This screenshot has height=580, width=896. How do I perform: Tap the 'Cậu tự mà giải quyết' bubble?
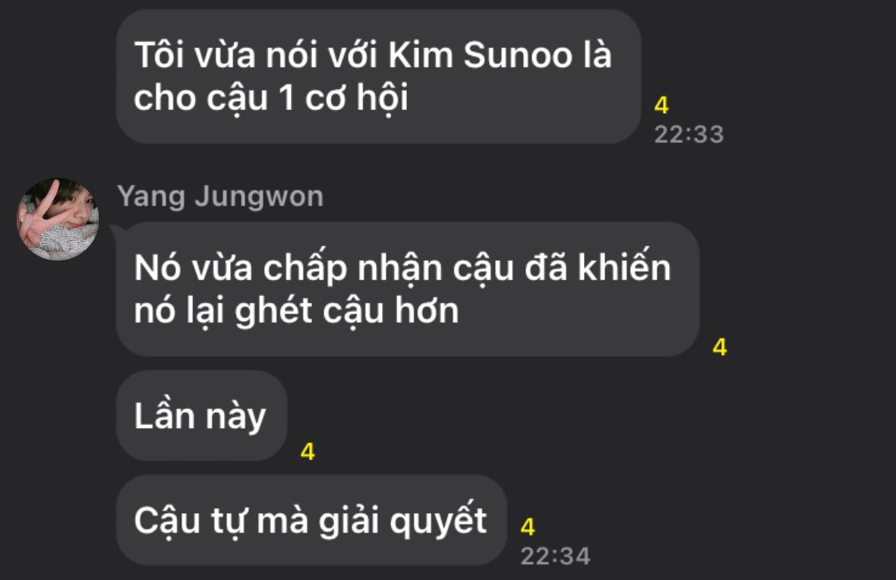(311, 520)
